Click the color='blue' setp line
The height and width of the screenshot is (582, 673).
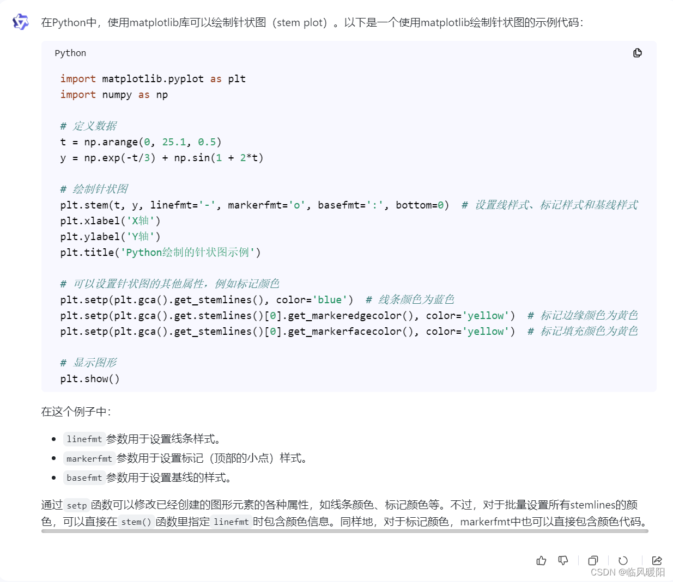257,300
